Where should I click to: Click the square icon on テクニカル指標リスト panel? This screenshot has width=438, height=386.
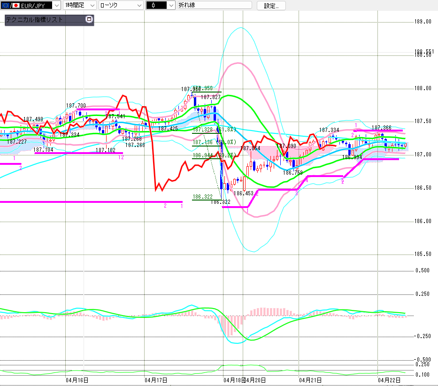[90, 20]
